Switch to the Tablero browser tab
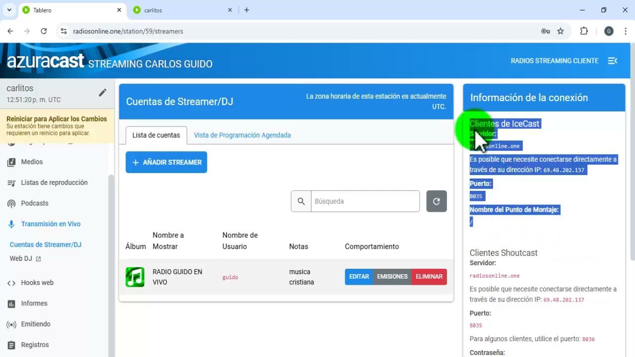Image resolution: width=635 pixels, height=357 pixels. click(x=72, y=10)
